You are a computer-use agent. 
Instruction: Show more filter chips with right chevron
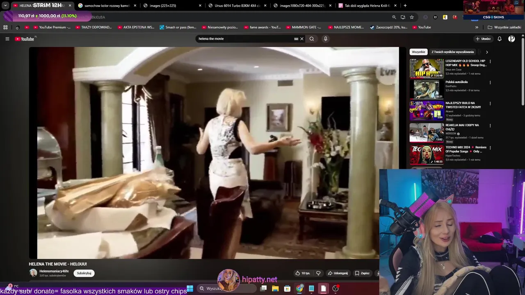coord(487,52)
